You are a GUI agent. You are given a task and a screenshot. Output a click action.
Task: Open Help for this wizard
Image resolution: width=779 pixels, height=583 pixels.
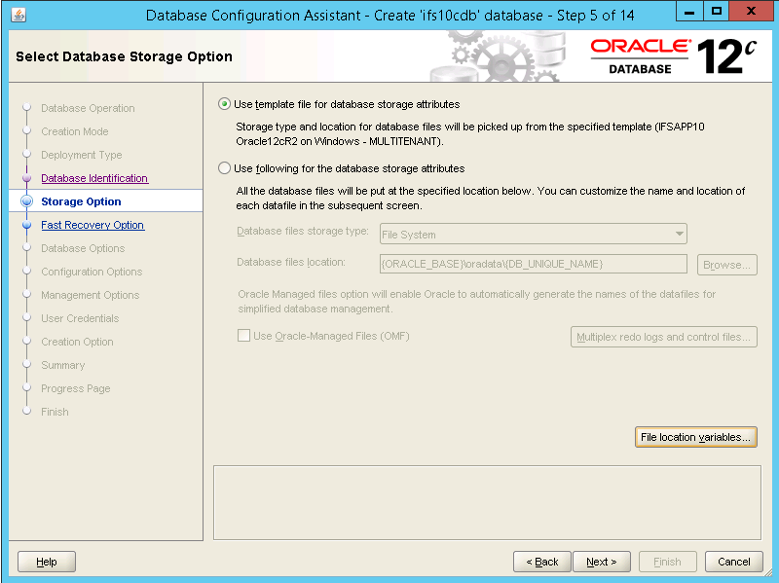pos(47,562)
